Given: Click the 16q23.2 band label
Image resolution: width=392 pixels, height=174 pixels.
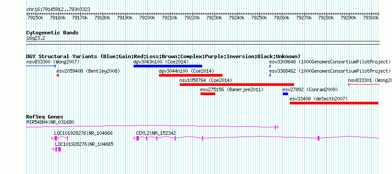Looking at the screenshot, I should [x=36, y=38].
